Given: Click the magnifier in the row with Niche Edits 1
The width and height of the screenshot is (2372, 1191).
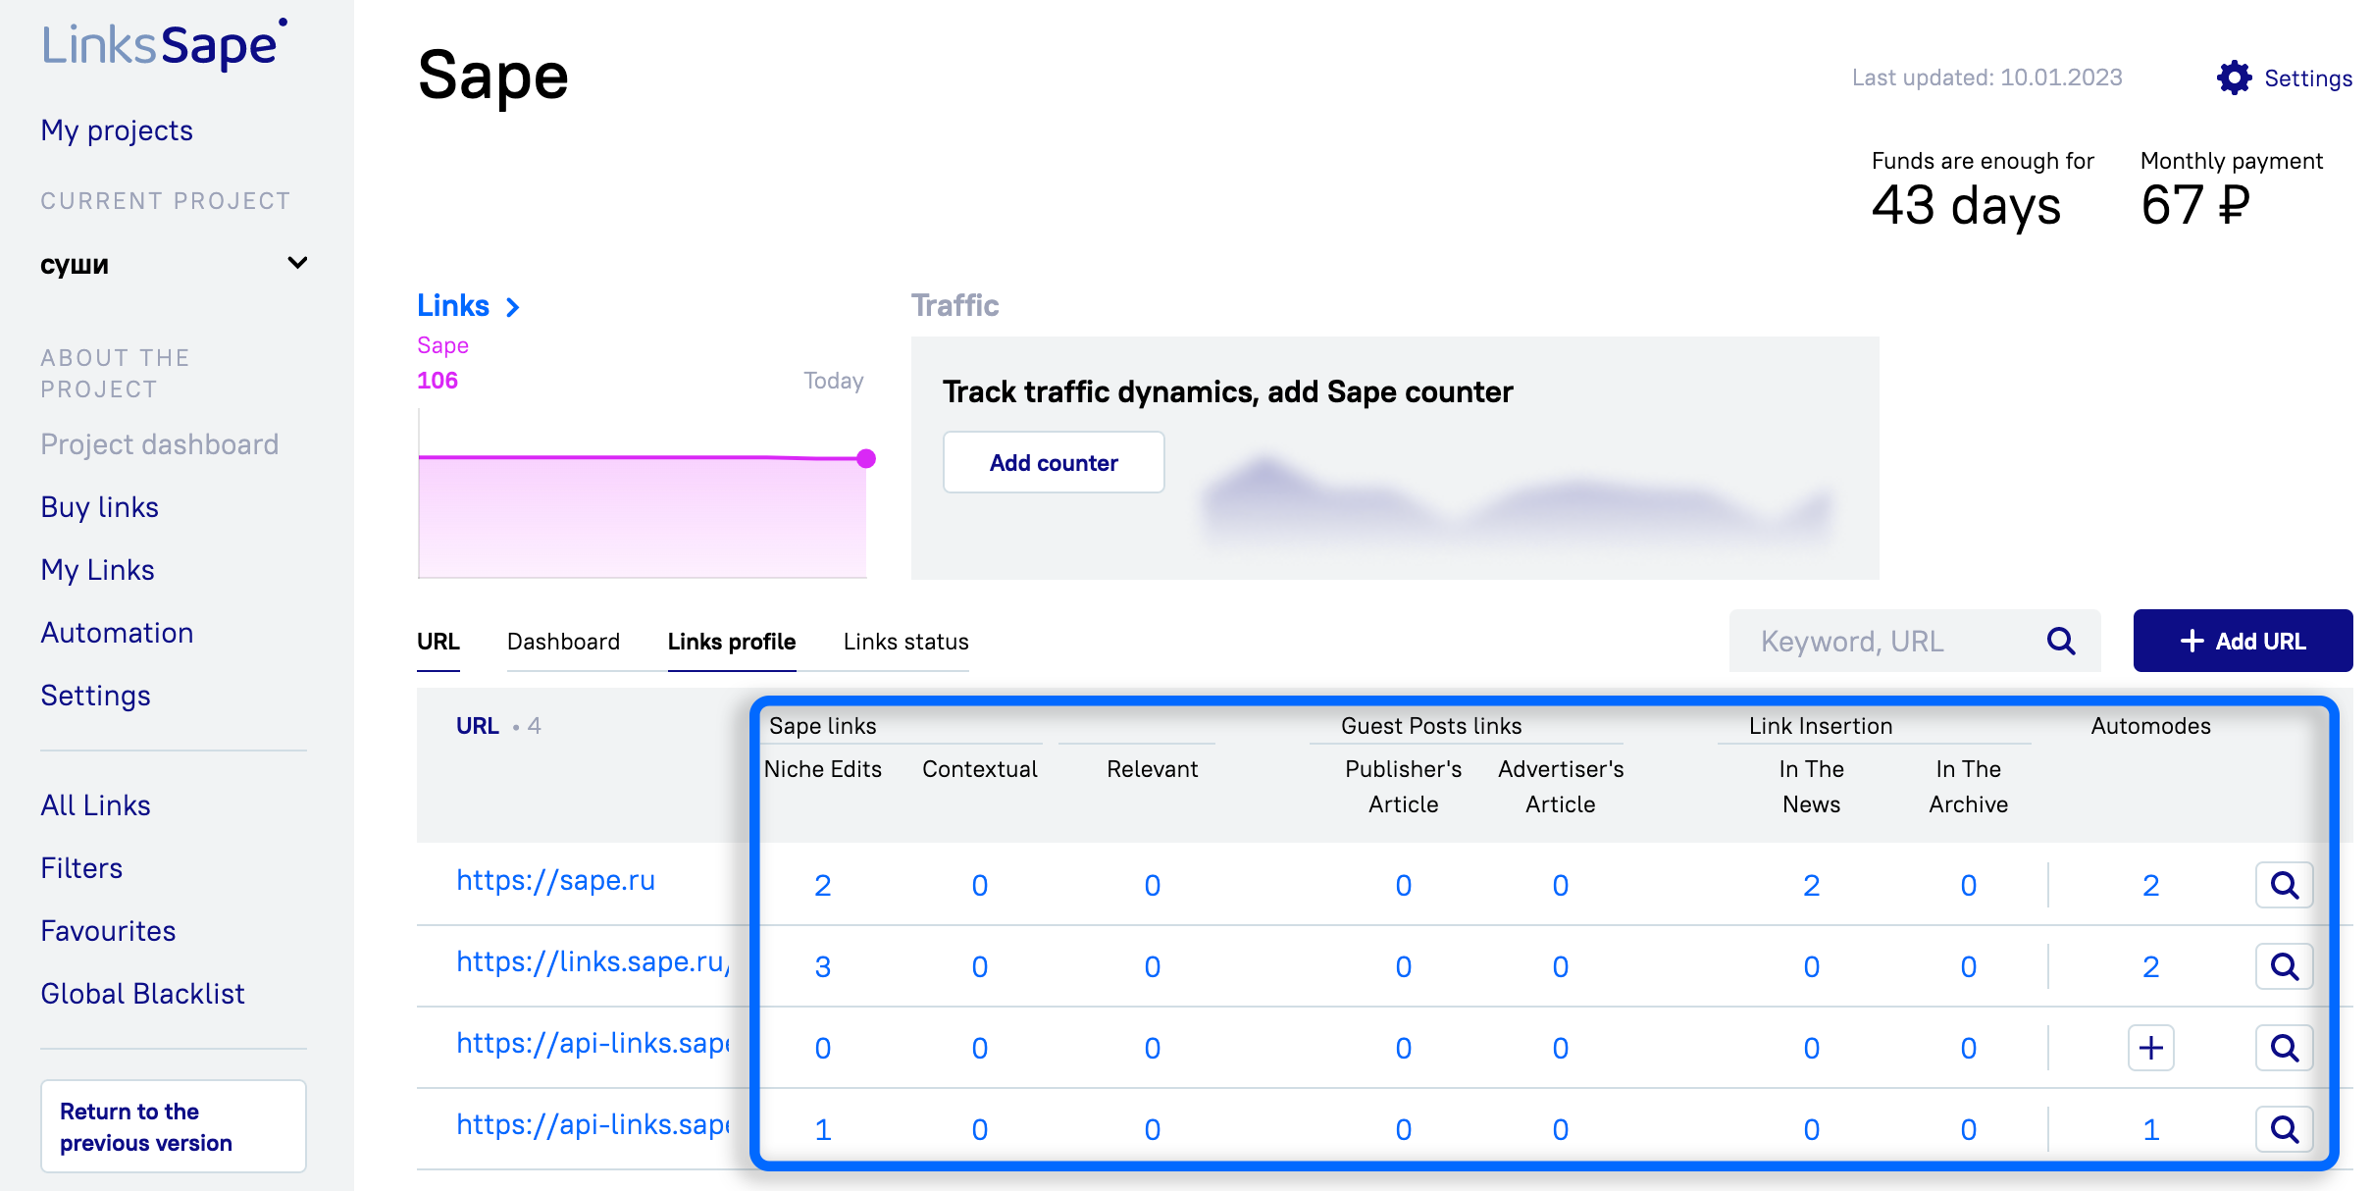Looking at the screenshot, I should coord(2284,1129).
